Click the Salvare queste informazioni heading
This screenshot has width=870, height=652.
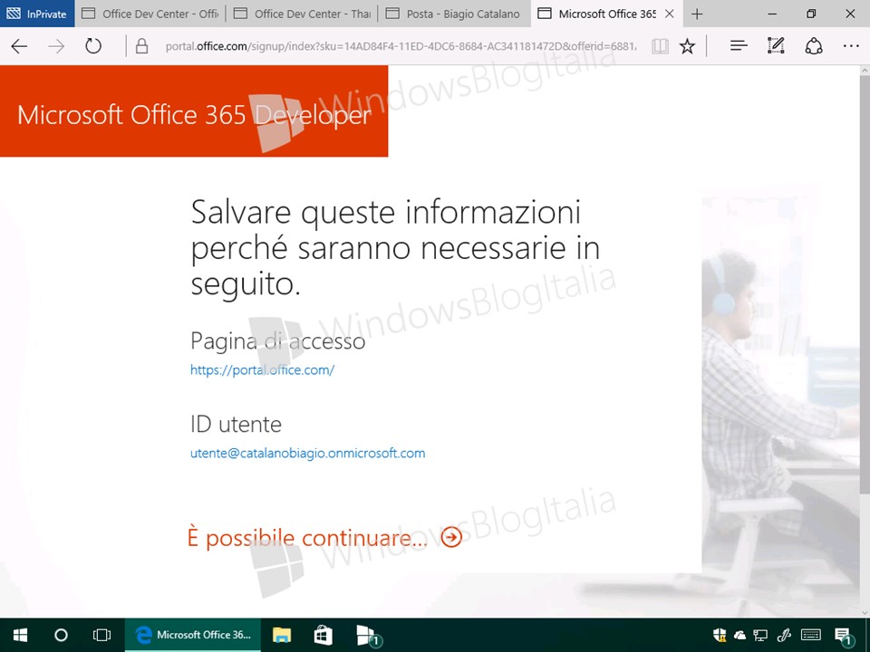click(x=395, y=247)
